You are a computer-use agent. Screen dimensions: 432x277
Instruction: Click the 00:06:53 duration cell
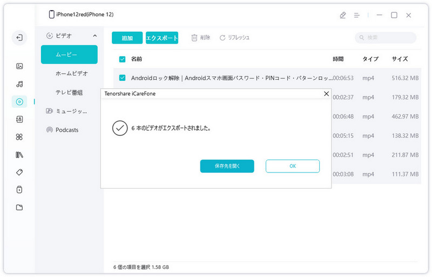pyautogui.click(x=343, y=78)
